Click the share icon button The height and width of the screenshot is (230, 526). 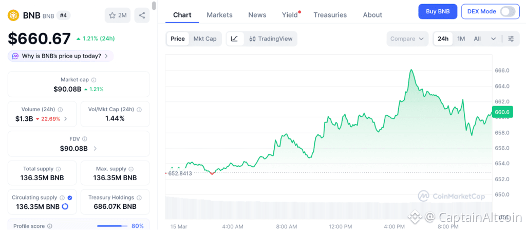(142, 15)
